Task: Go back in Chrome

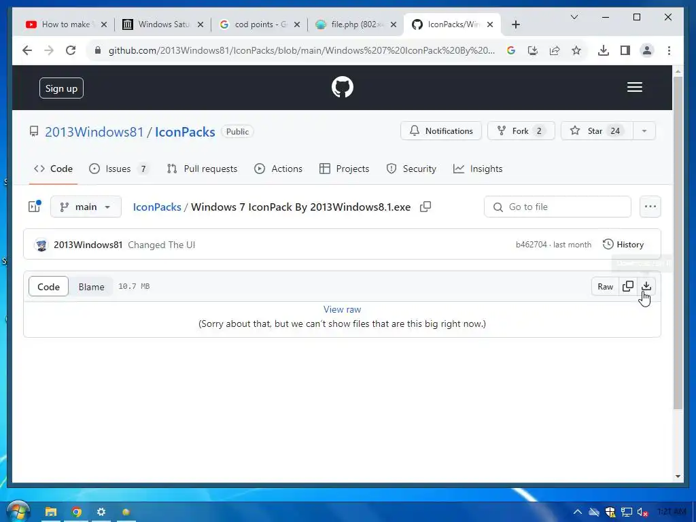Action: coord(27,50)
